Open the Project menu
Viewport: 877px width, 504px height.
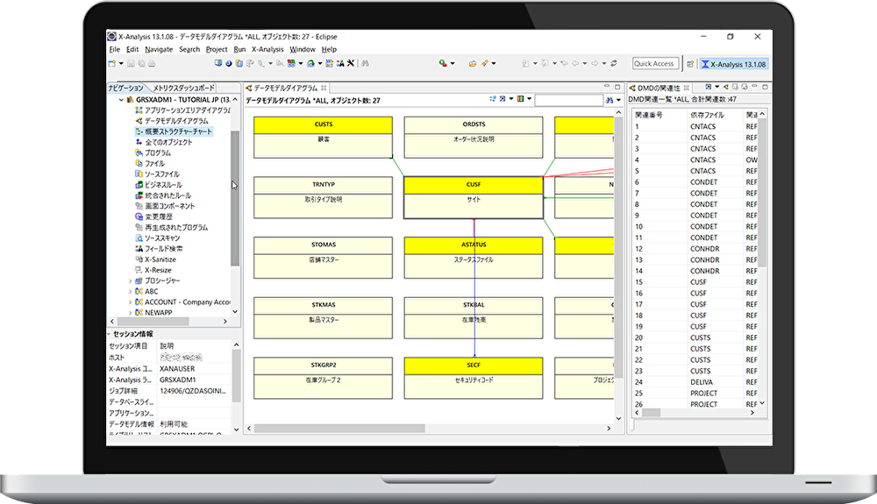click(x=217, y=49)
